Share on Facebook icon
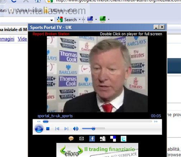Screen dimensions: 181x157 coord(92,139)
